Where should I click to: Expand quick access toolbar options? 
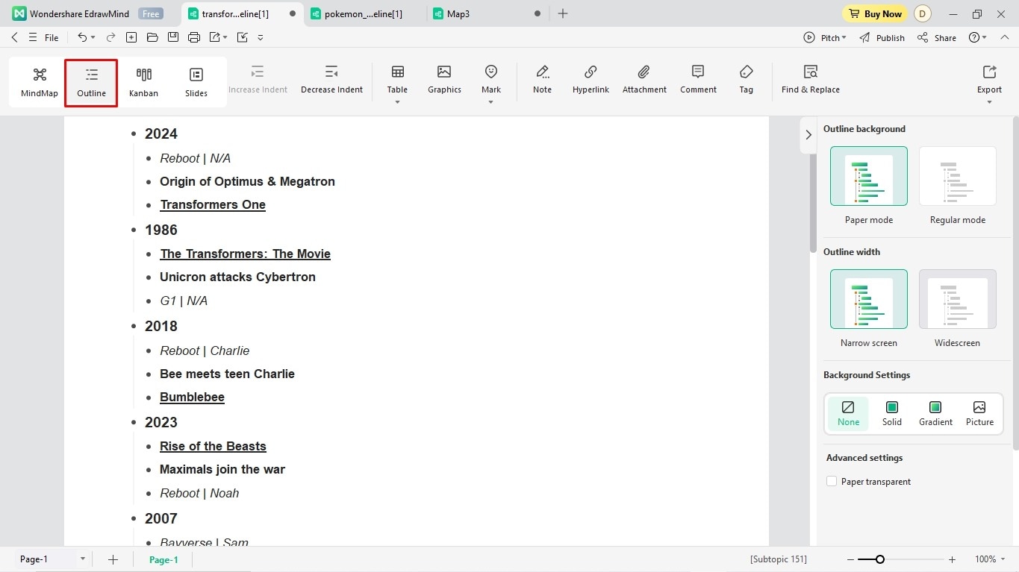[x=261, y=37]
